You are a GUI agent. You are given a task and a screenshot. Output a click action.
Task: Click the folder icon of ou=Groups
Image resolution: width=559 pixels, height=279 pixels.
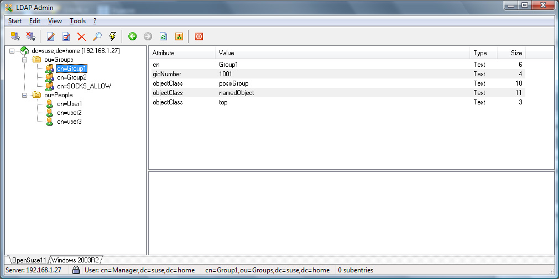point(36,60)
